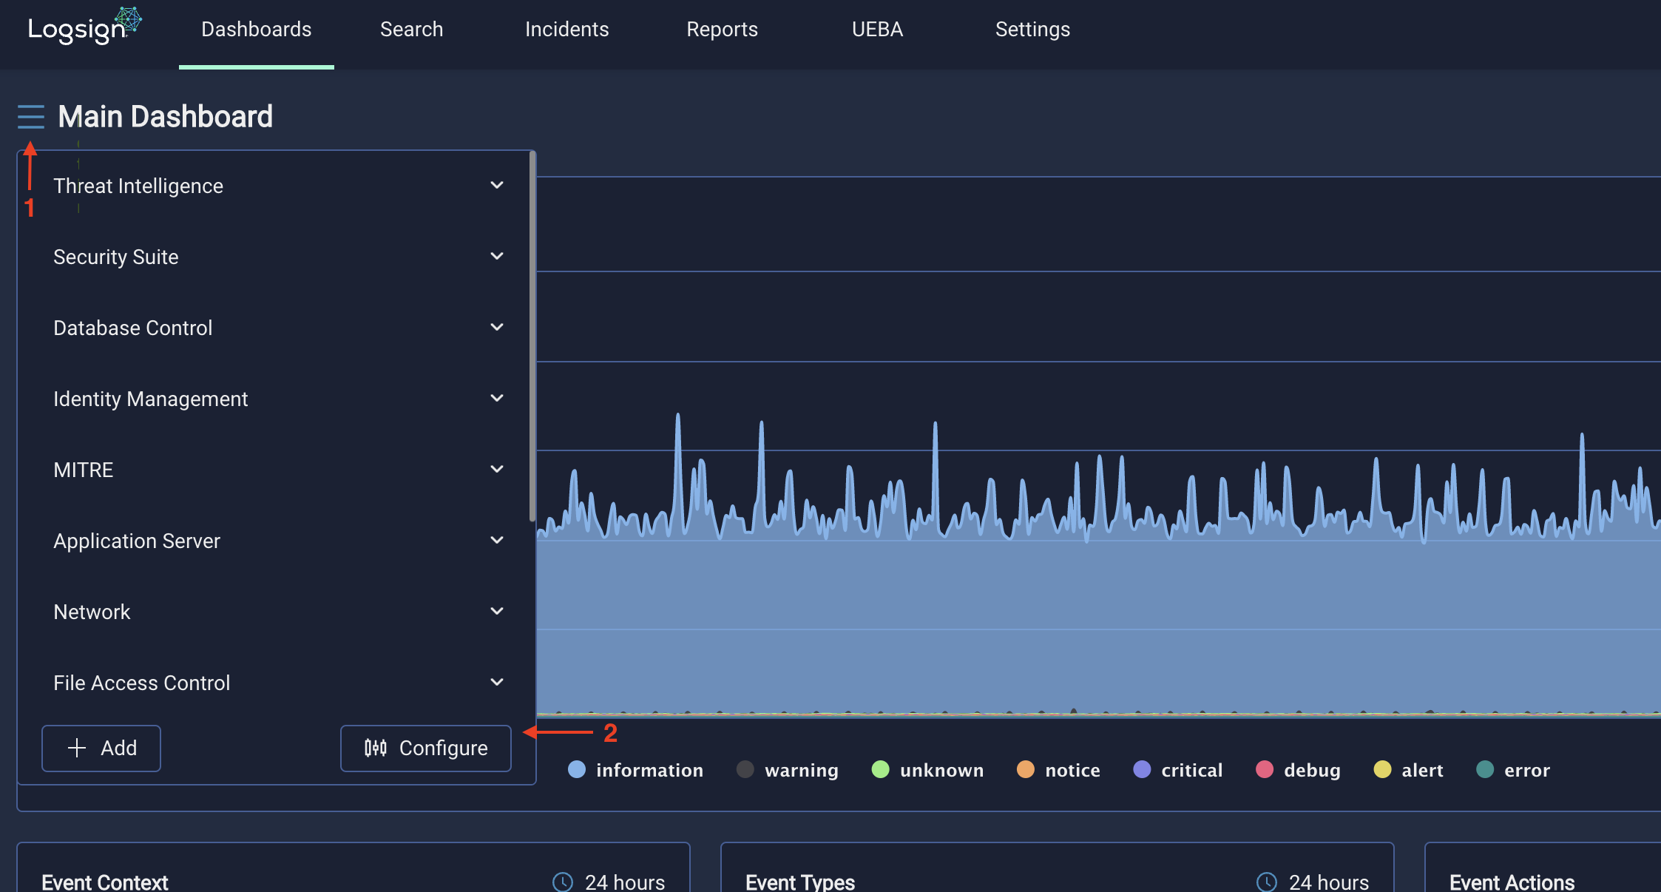This screenshot has height=892, width=1661.
Task: Toggle the error legend series
Action: [x=1513, y=770]
